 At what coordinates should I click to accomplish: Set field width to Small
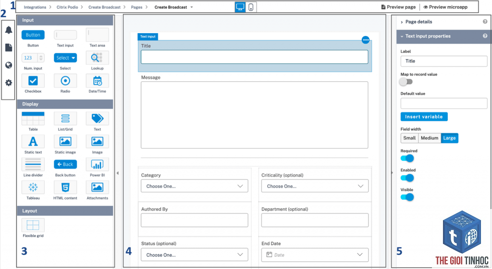tap(409, 138)
